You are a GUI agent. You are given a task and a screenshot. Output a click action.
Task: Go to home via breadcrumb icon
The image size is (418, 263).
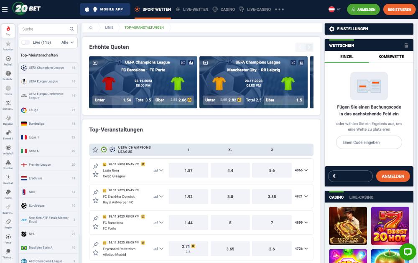(x=91, y=28)
